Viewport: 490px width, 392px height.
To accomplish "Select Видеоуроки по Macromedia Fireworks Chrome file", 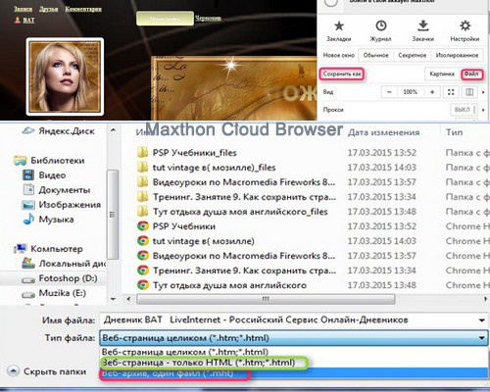I will [236, 256].
